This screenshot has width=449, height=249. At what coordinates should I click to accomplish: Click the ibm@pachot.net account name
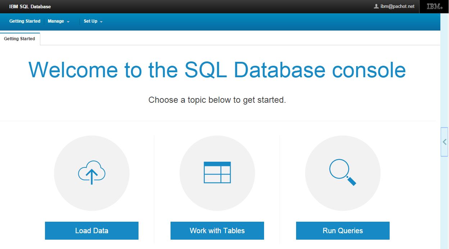[398, 6]
